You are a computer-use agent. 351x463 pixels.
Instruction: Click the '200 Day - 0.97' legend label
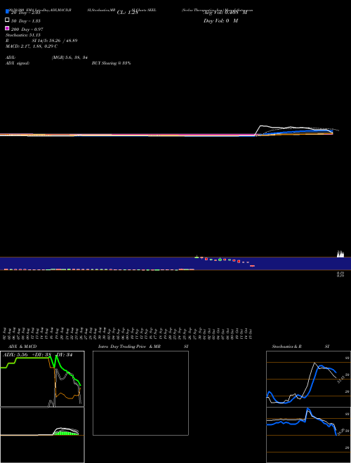click(x=27, y=29)
